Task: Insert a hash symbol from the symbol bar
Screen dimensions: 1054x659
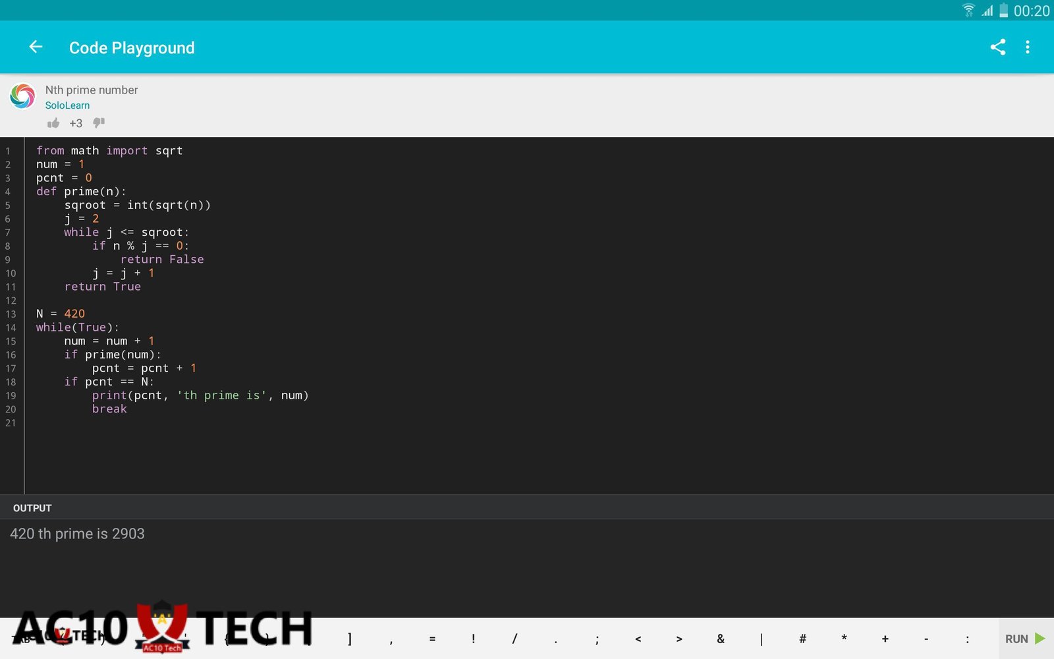Action: pyautogui.click(x=802, y=639)
